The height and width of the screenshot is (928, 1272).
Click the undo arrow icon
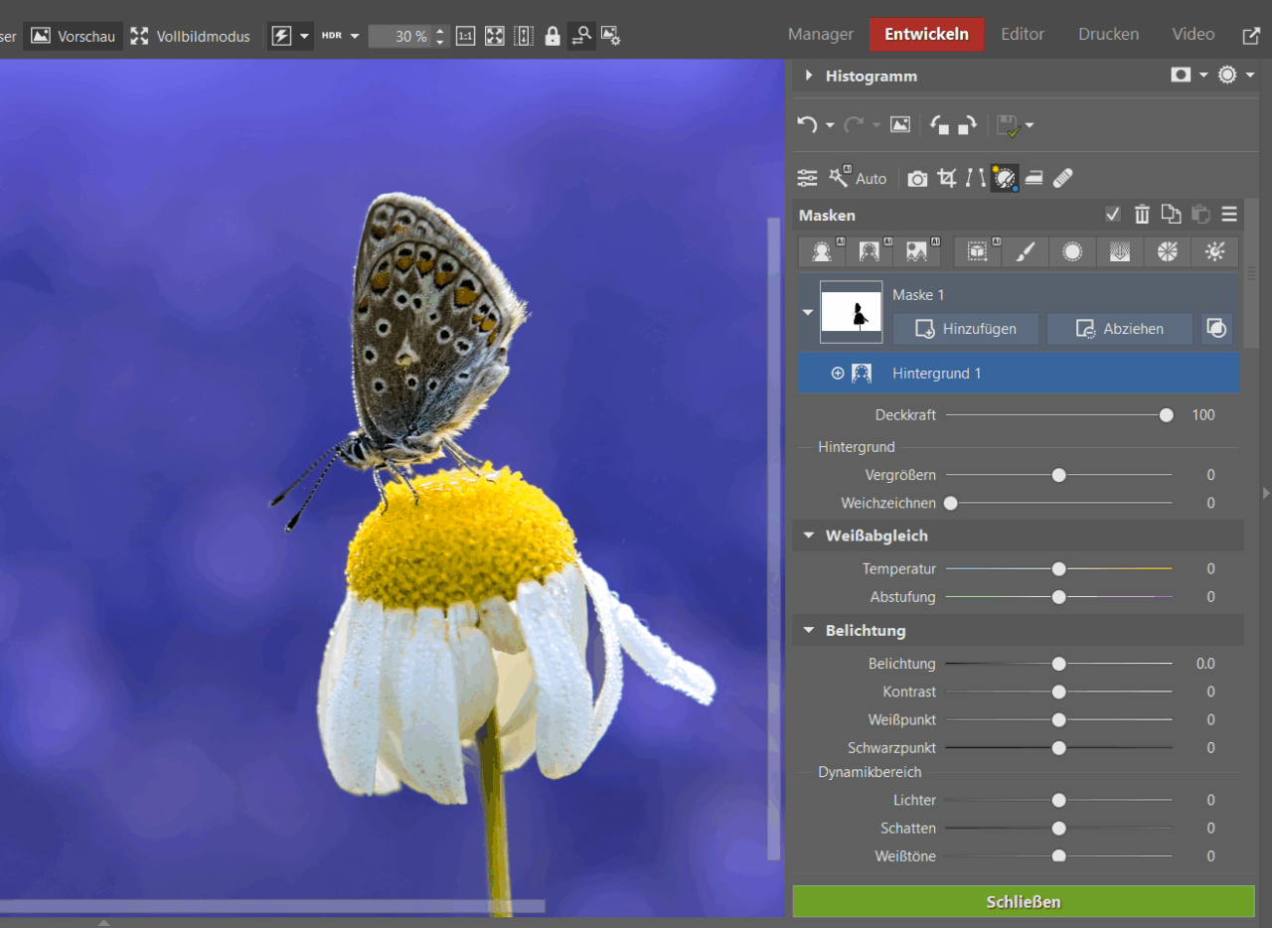pyautogui.click(x=807, y=125)
